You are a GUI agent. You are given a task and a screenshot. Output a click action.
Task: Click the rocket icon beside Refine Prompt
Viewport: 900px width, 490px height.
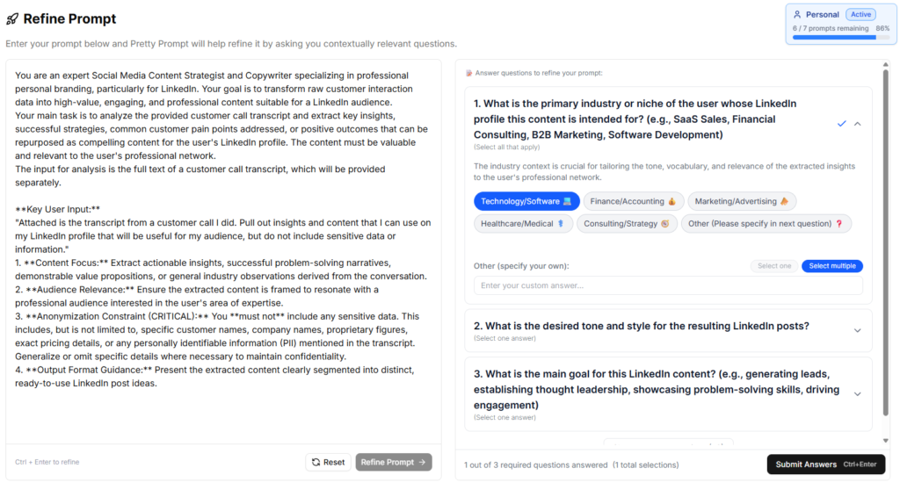12,19
